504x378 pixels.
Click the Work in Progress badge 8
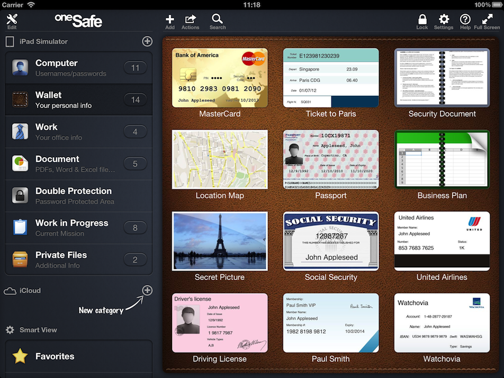(136, 228)
